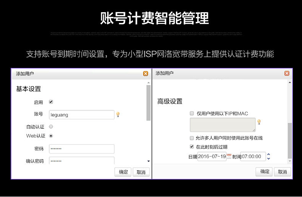302x197 pixels.
Task: Close the left 添加用户 dialog
Action: (146, 73)
